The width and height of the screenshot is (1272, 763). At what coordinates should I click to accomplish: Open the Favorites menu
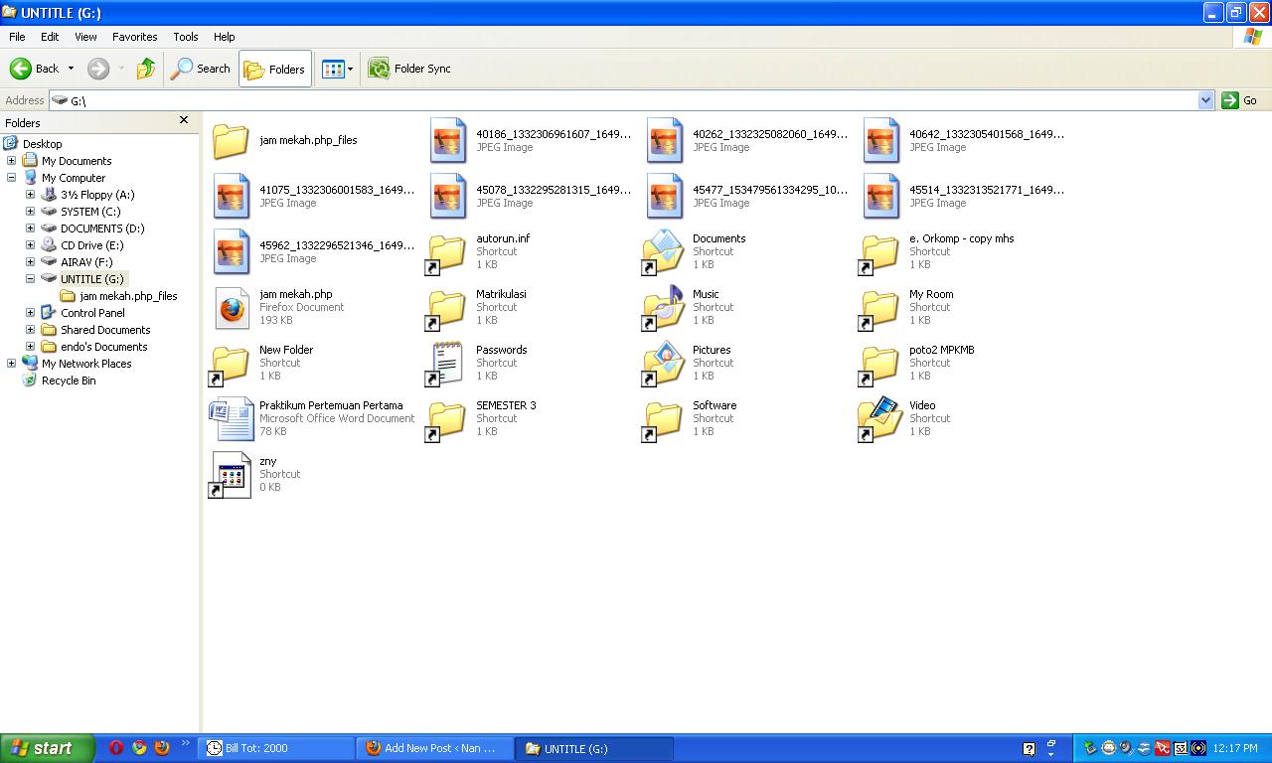tap(135, 37)
